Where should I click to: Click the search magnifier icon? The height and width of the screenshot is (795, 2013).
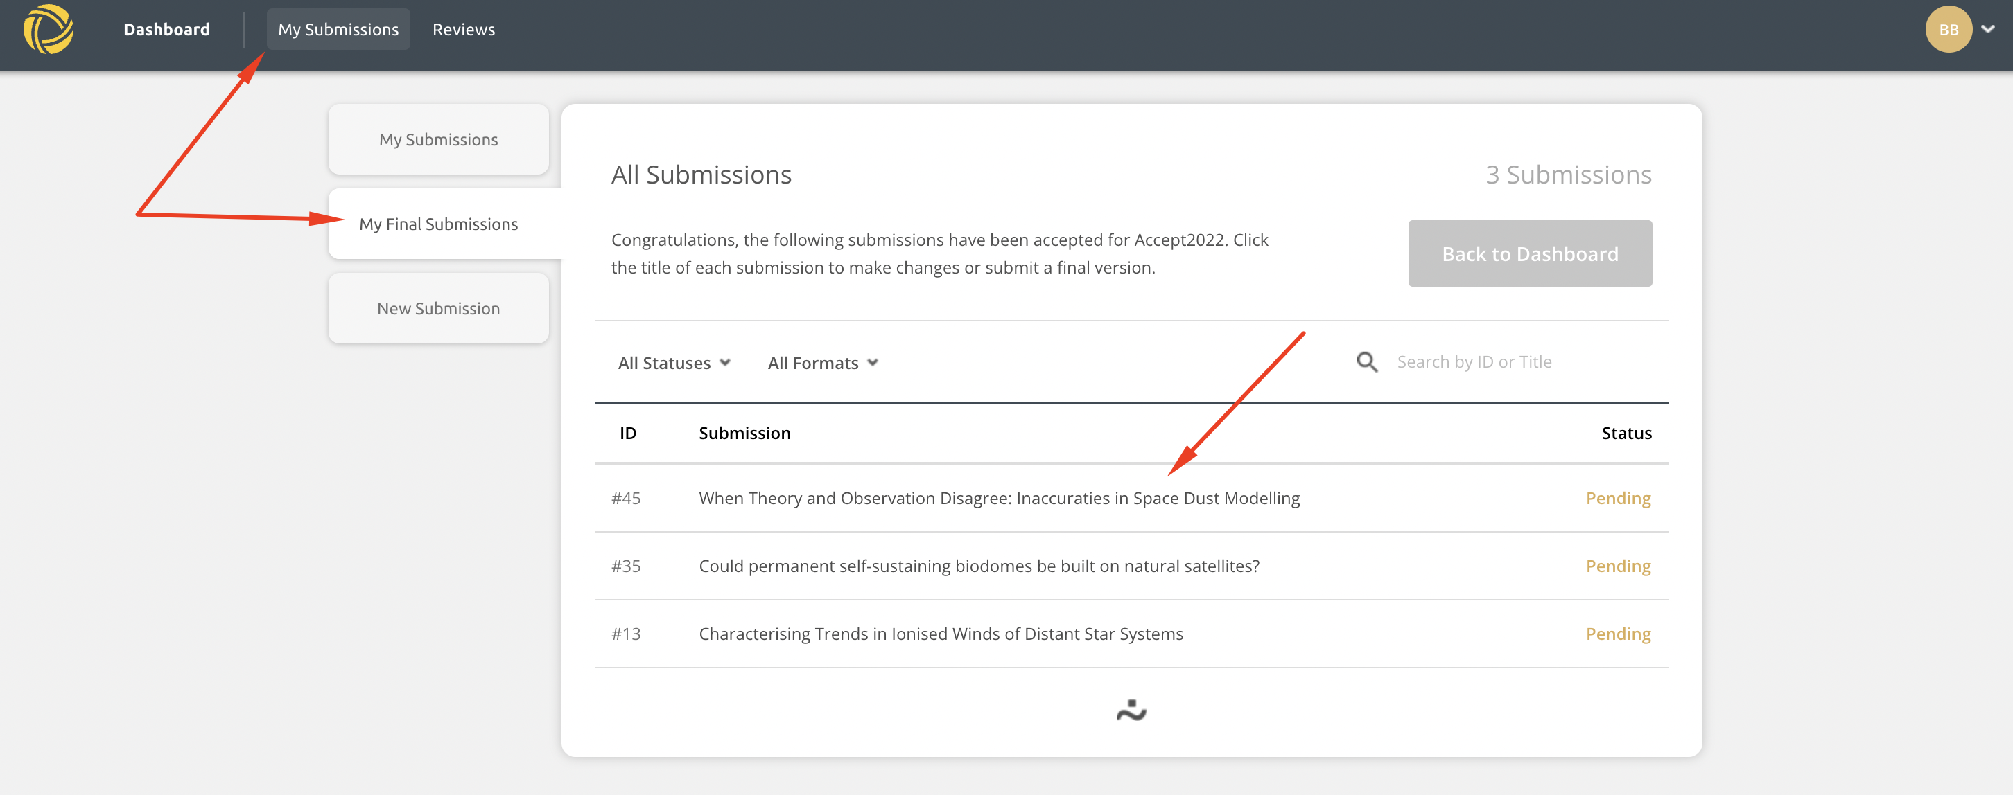coord(1367,361)
